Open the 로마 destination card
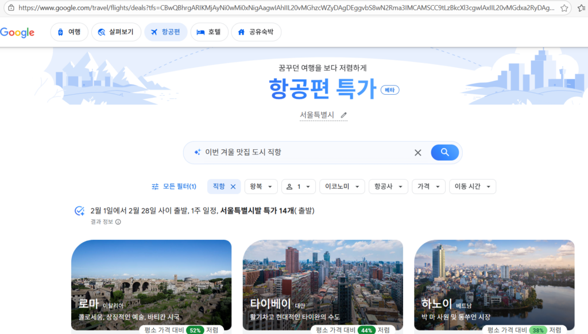This screenshot has width=588, height=334. [151, 285]
